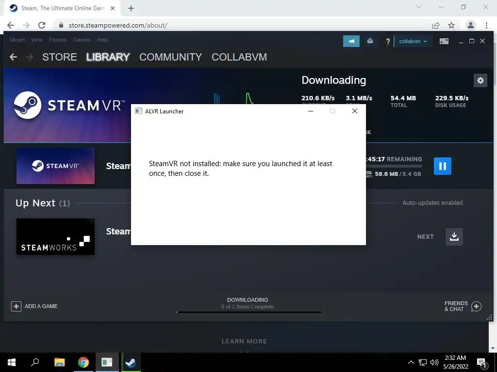Go to LIBRARY section

pyautogui.click(x=108, y=57)
